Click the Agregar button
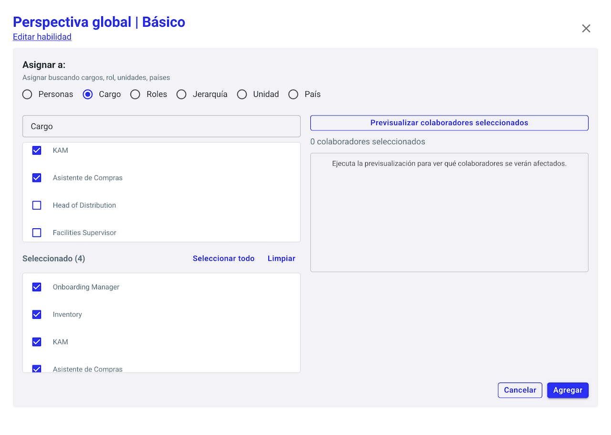 point(568,390)
